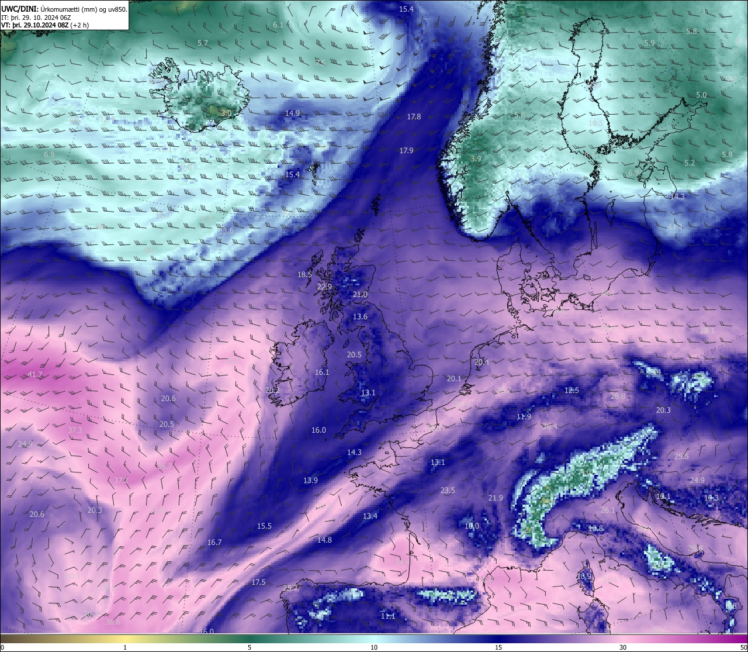The width and height of the screenshot is (748, 652).
Task: Click the colorbar label 10
Action: point(374,647)
